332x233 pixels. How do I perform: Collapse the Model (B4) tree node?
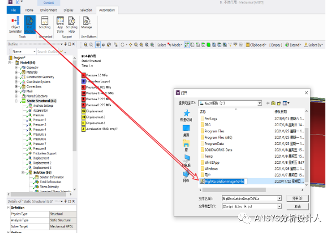pyautogui.click(x=9, y=63)
